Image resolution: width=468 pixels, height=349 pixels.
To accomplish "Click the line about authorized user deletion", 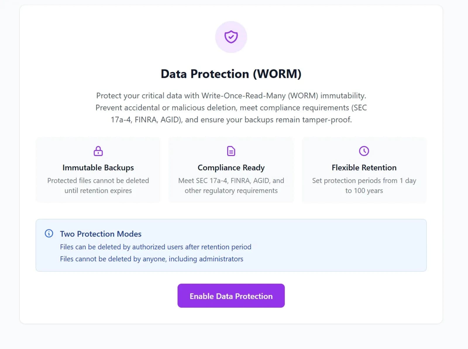I will [x=155, y=247].
